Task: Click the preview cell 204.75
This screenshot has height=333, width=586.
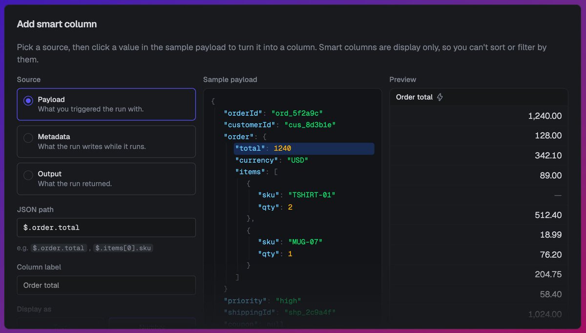Action: pyautogui.click(x=479, y=275)
